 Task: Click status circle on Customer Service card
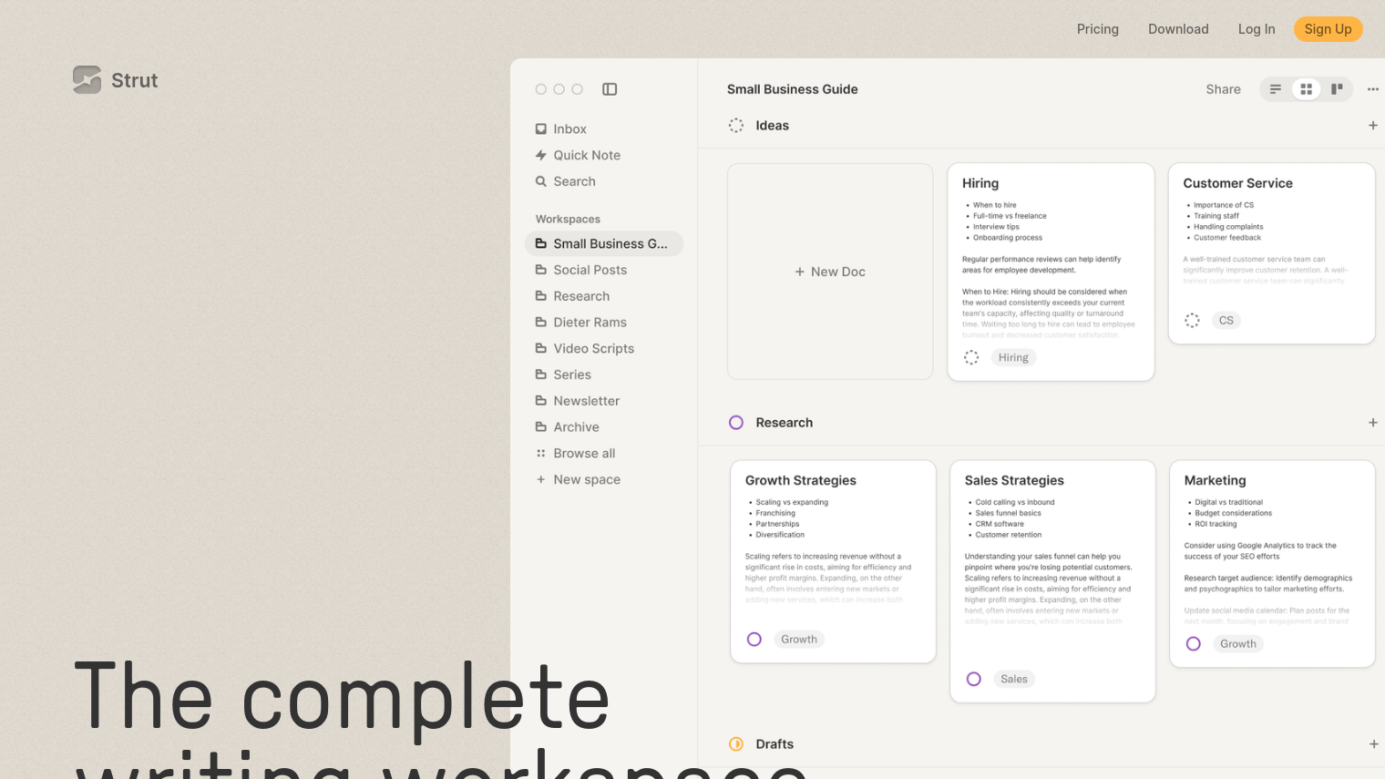tap(1192, 321)
